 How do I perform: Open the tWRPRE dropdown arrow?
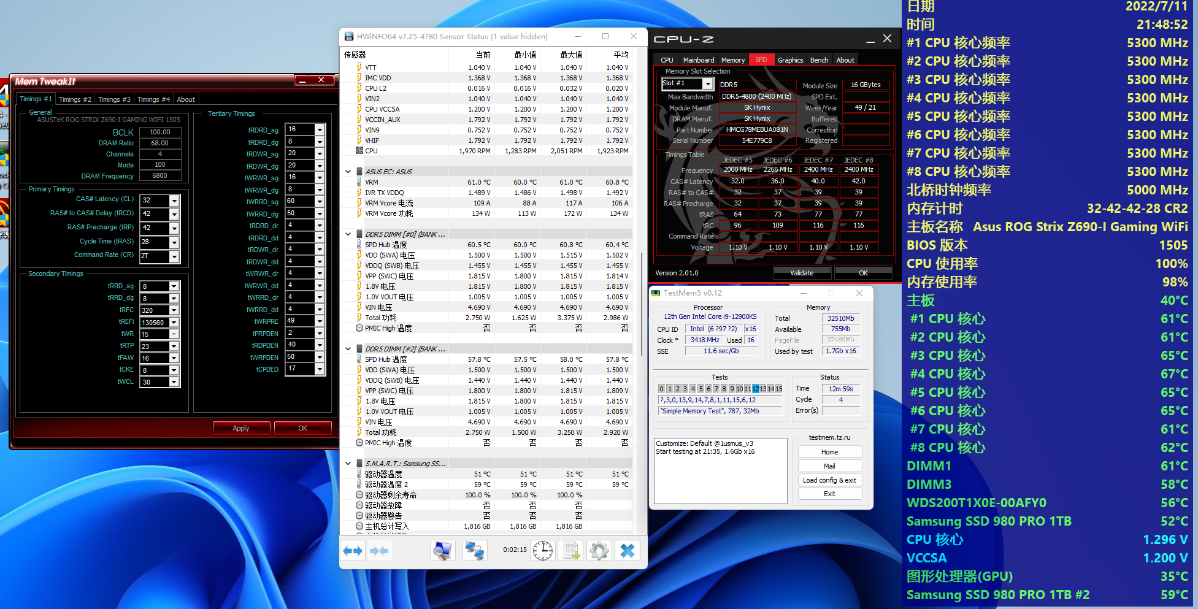320,321
